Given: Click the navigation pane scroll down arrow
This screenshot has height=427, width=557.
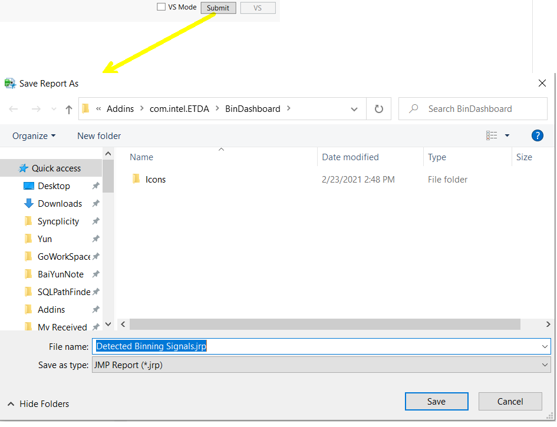Looking at the screenshot, I should tap(108, 324).
